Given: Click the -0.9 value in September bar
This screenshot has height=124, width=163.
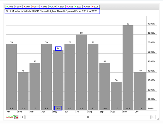Looking at the screenshot, I should 105,109.
